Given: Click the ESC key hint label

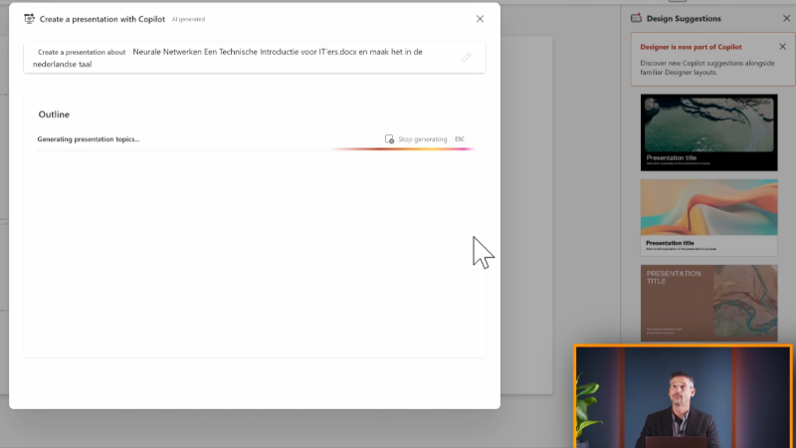Looking at the screenshot, I should pos(460,139).
